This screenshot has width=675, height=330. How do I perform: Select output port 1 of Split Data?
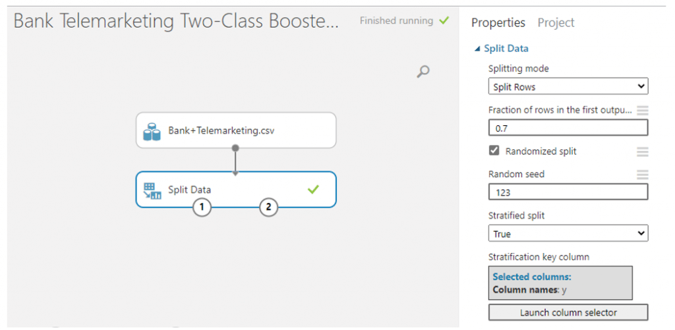point(202,207)
